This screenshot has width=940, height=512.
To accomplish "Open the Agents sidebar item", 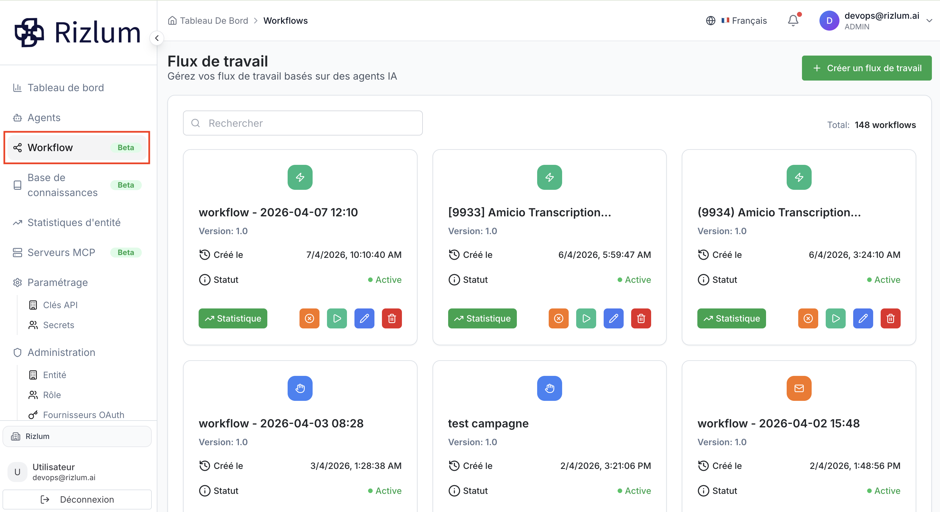I will (x=77, y=117).
